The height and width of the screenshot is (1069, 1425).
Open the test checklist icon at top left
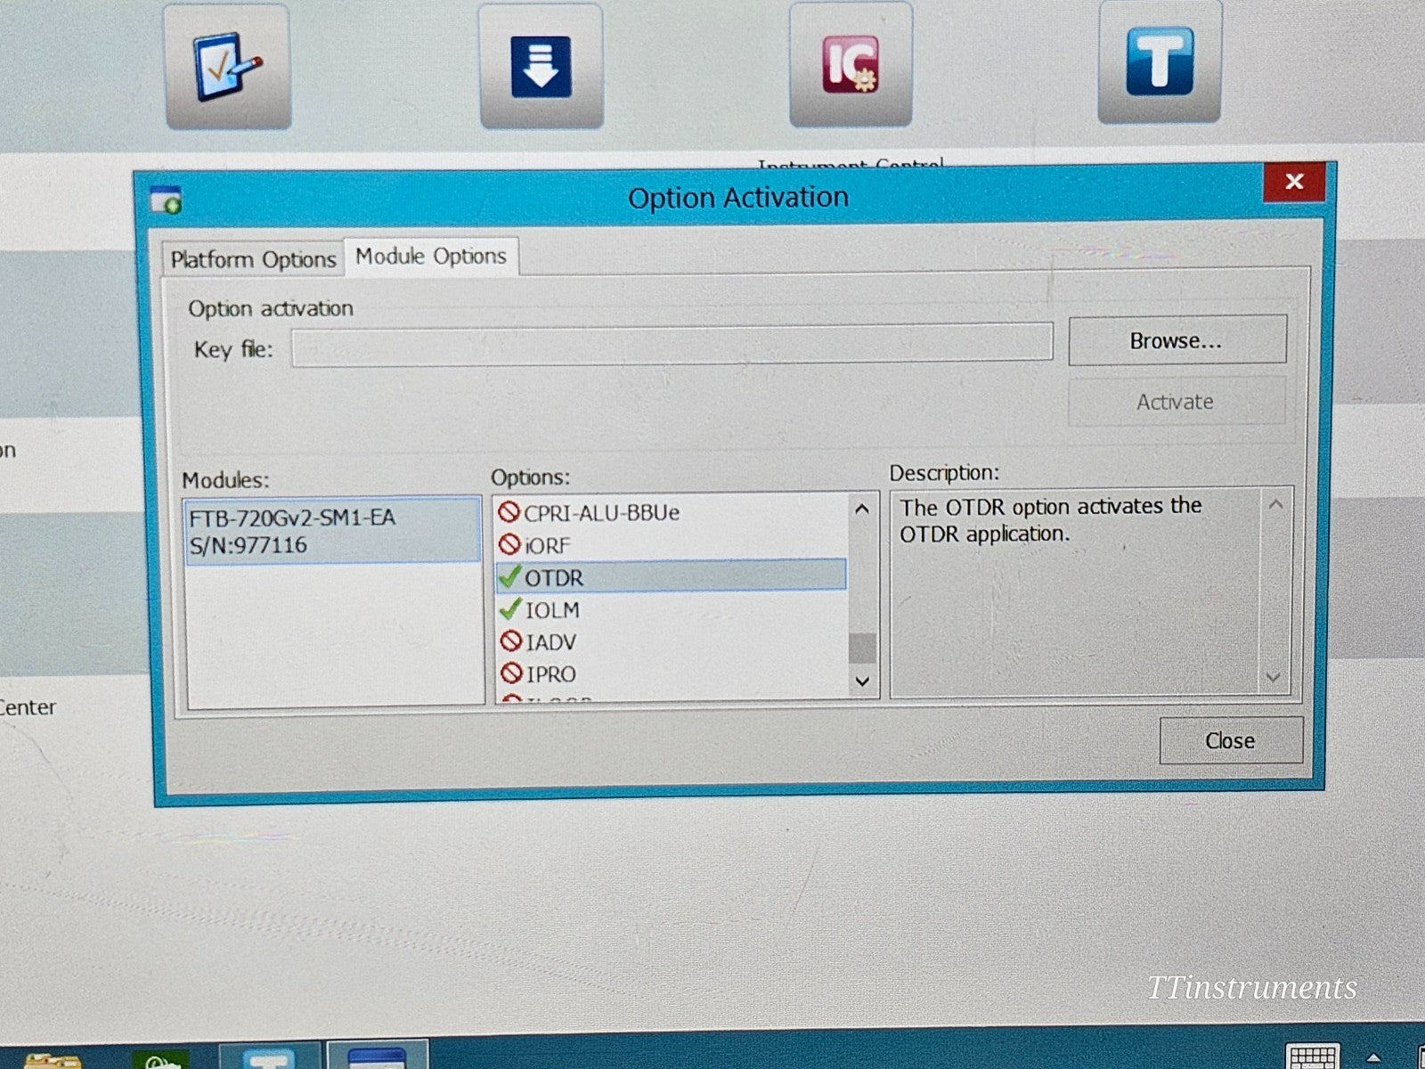click(x=225, y=67)
